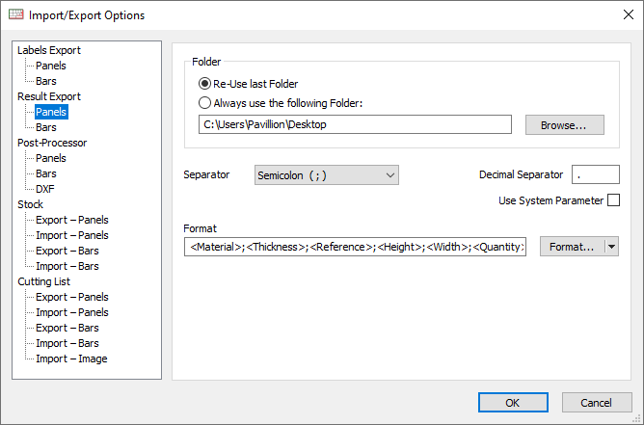
Task: Click the Format string text field
Action: [355, 247]
